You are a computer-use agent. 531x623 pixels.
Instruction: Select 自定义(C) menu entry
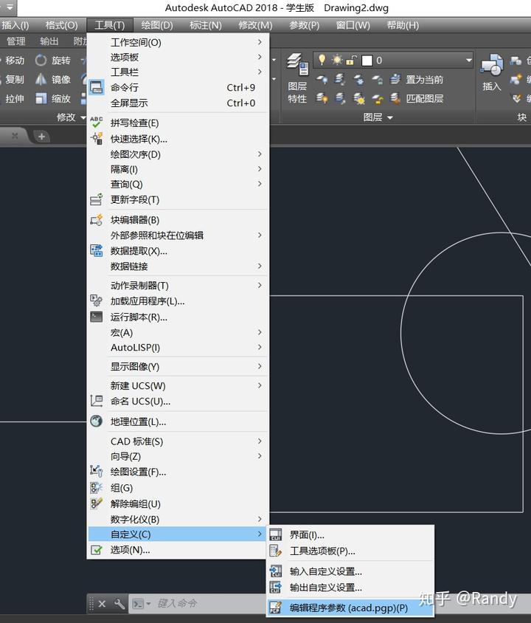178,534
